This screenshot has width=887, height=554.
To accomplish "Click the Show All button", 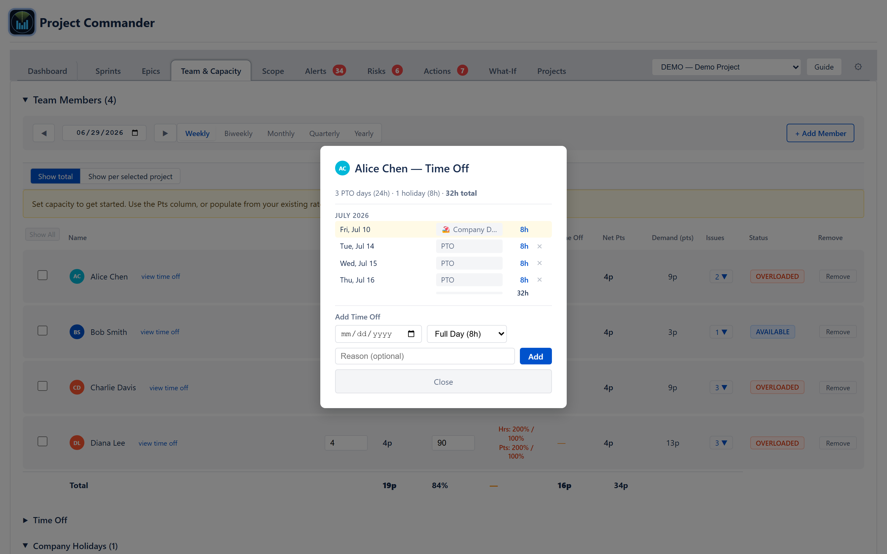I will [x=42, y=235].
